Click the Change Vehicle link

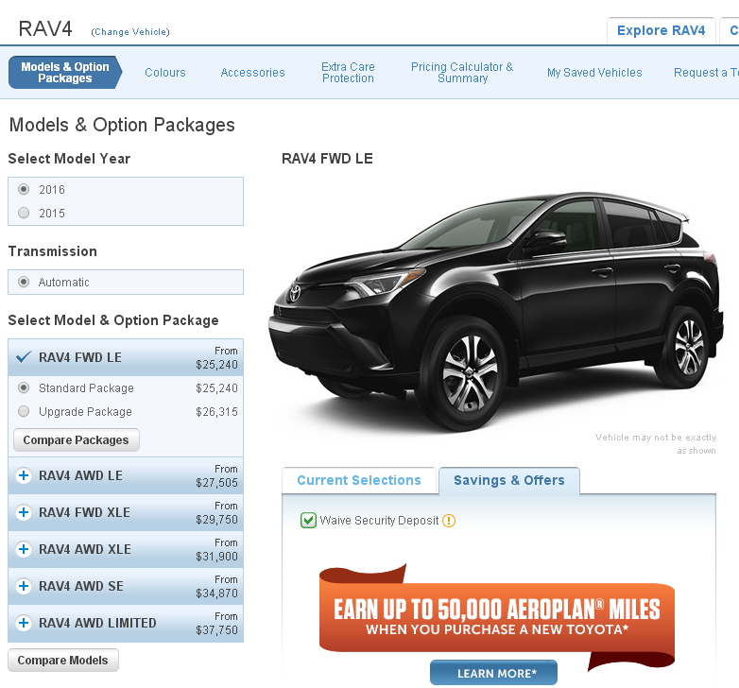(x=130, y=32)
